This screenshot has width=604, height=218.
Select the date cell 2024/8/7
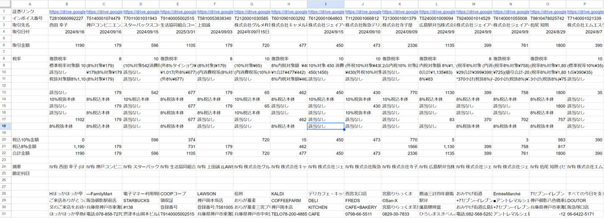click(x=584, y=31)
